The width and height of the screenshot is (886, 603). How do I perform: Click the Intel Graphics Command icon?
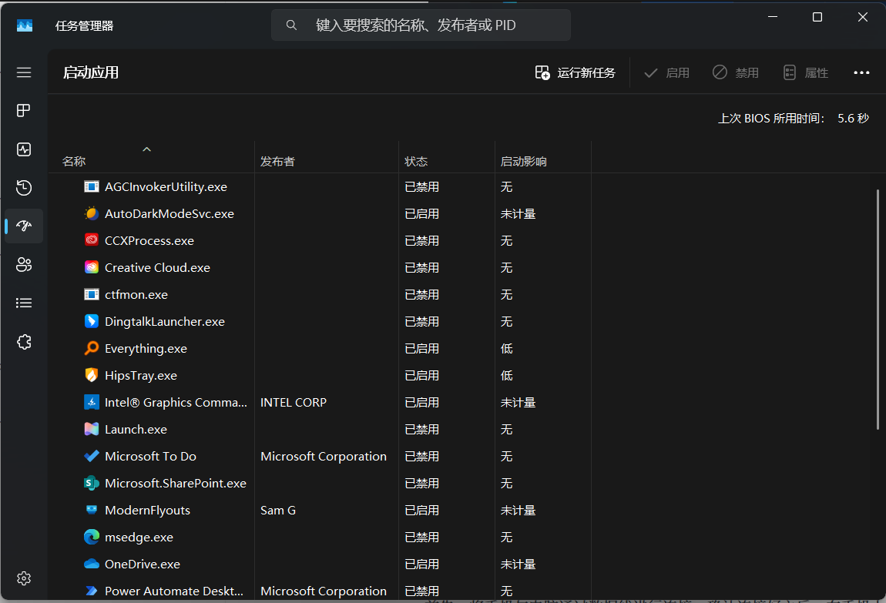click(x=92, y=402)
